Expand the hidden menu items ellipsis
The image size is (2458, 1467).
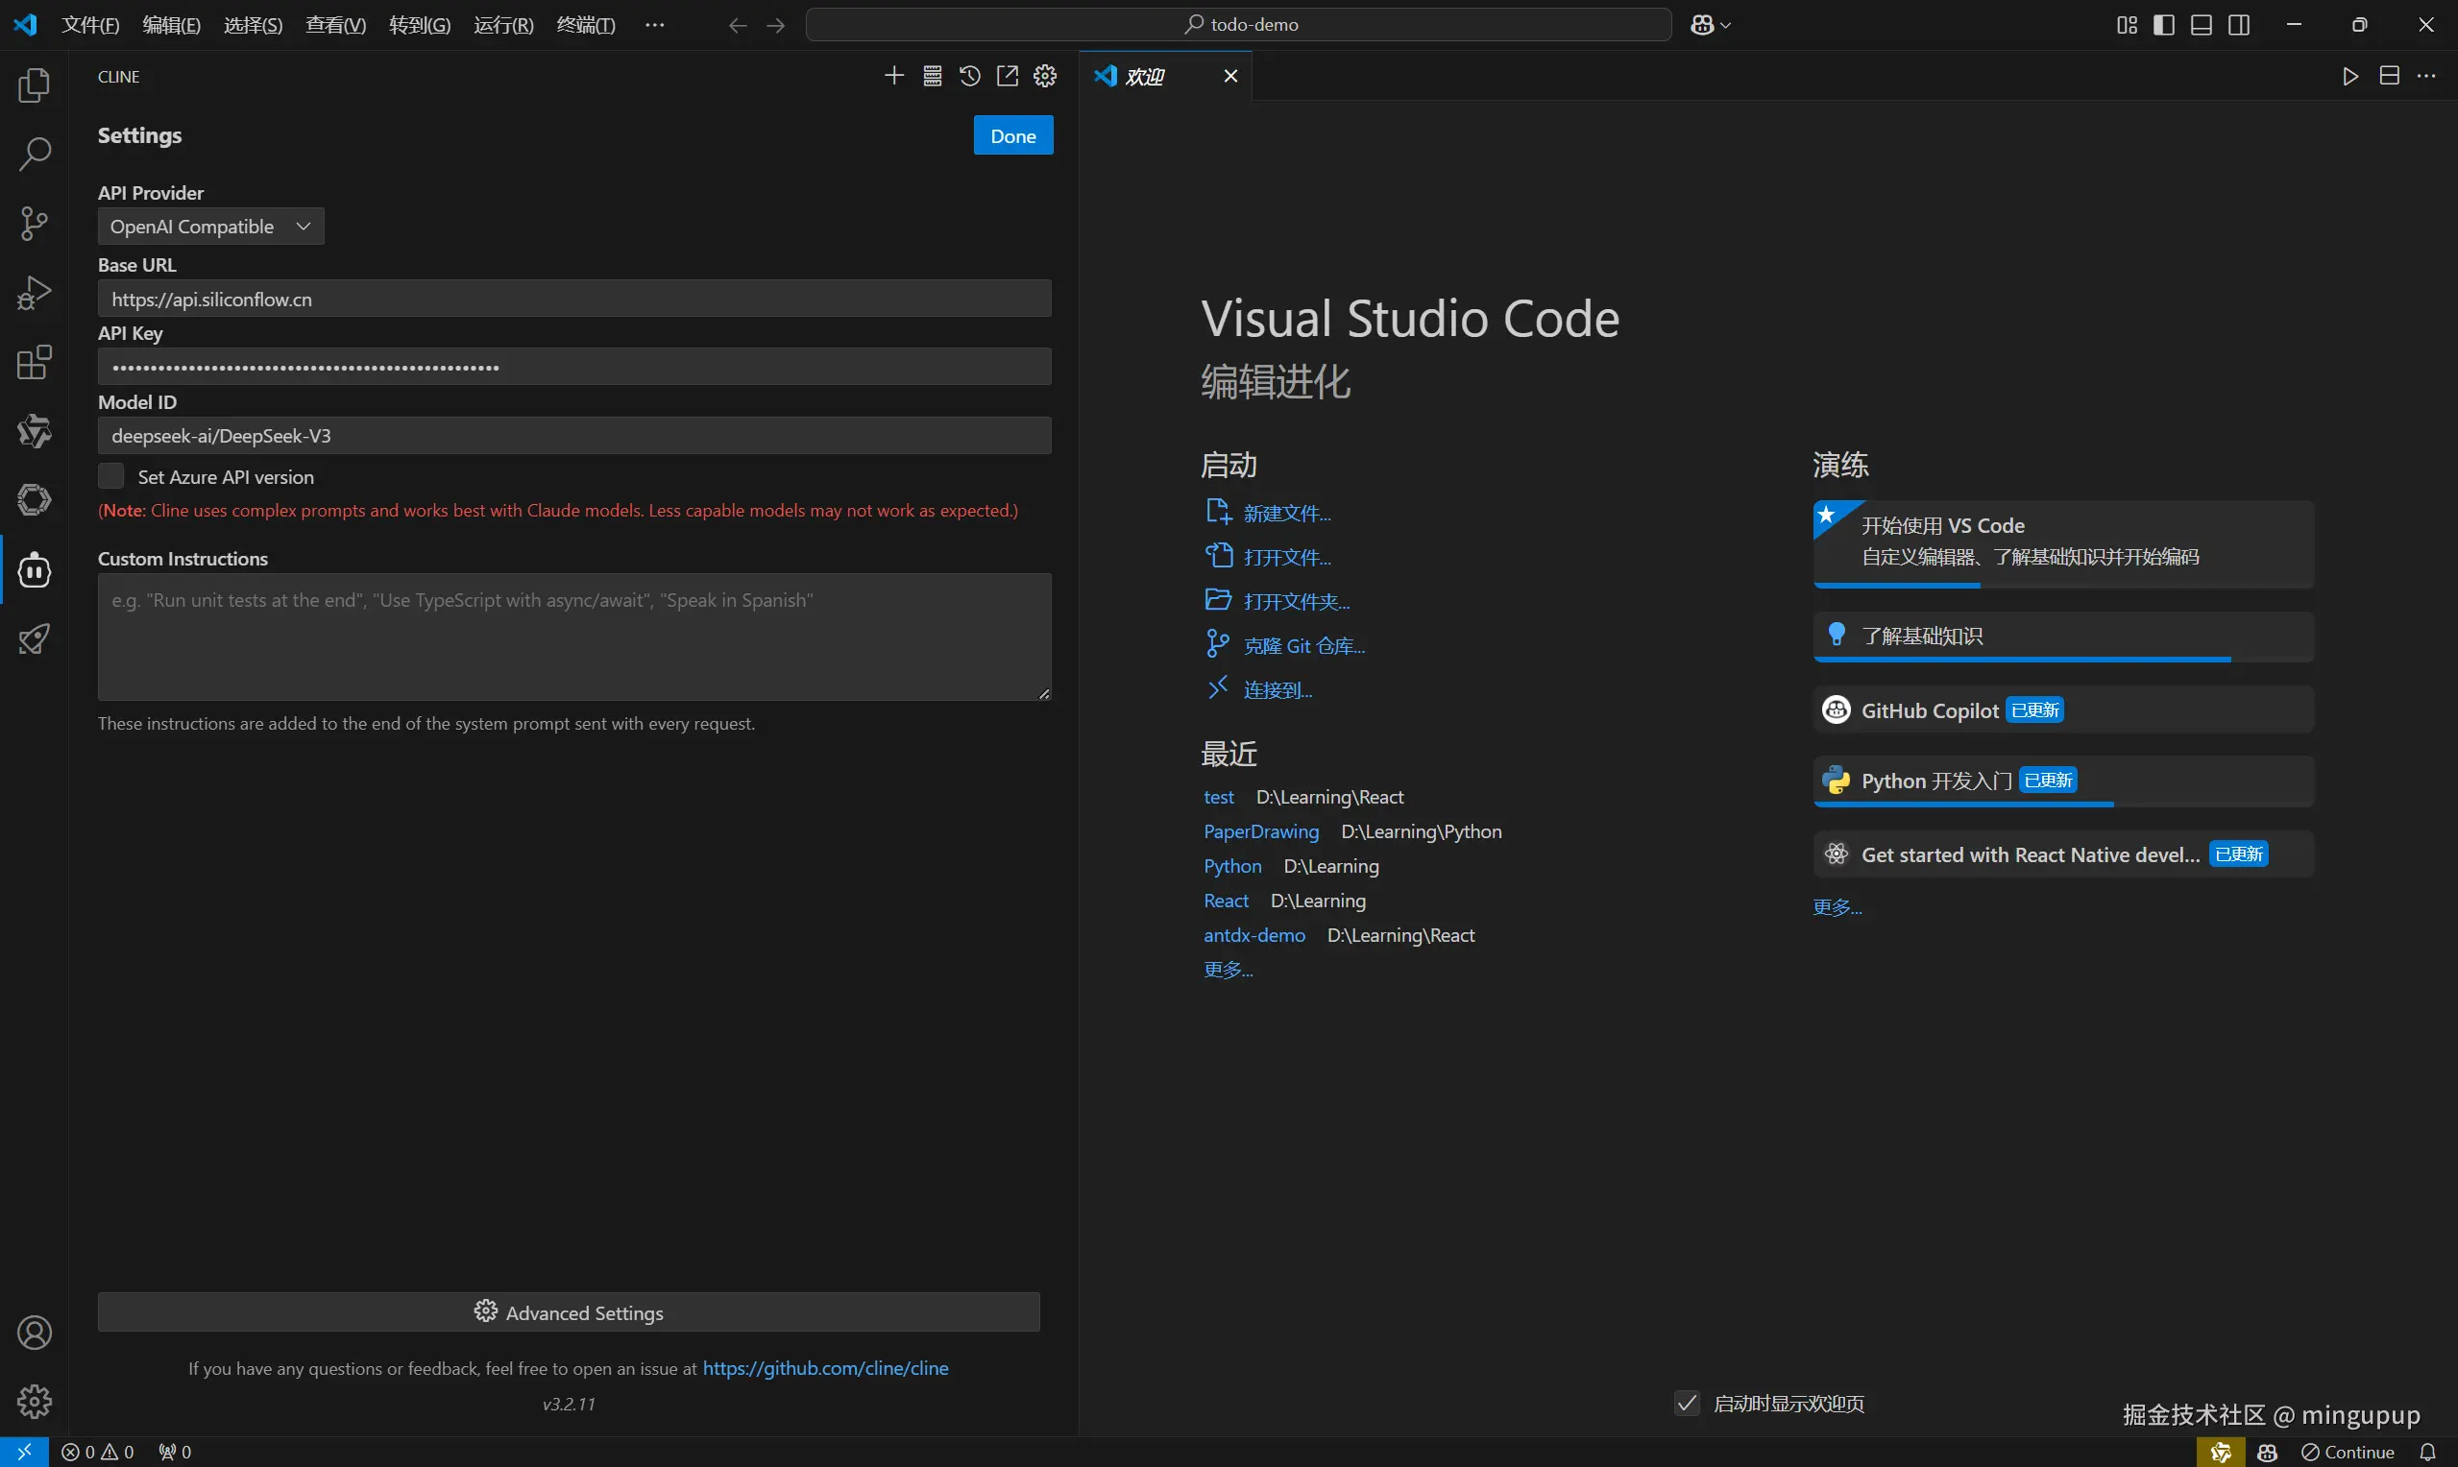[654, 25]
